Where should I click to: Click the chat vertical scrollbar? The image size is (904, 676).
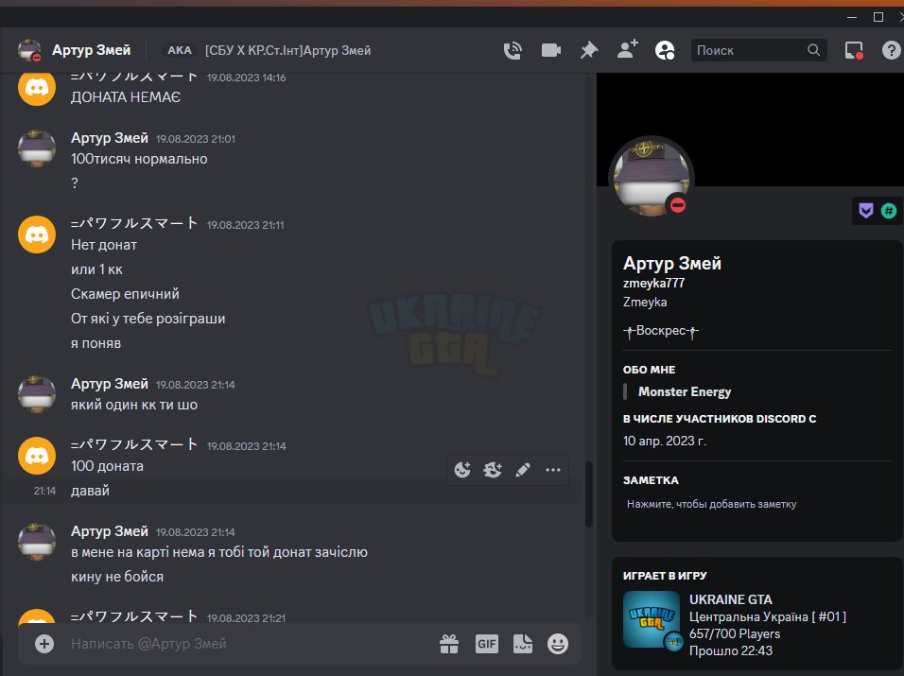coord(588,494)
